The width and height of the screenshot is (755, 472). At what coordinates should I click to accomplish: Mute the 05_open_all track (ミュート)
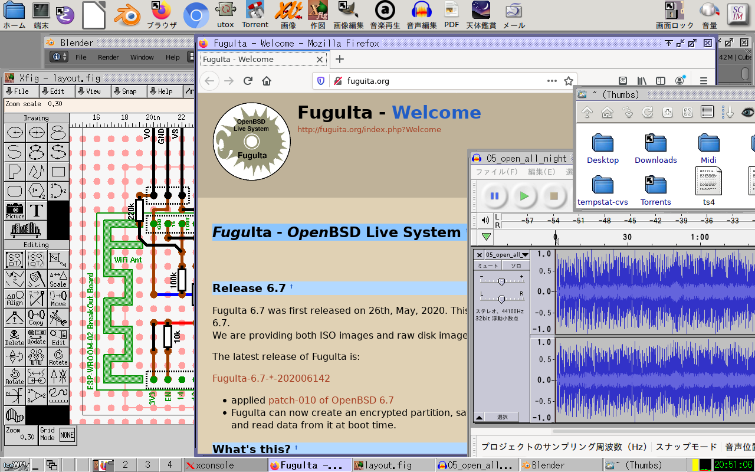point(488,265)
